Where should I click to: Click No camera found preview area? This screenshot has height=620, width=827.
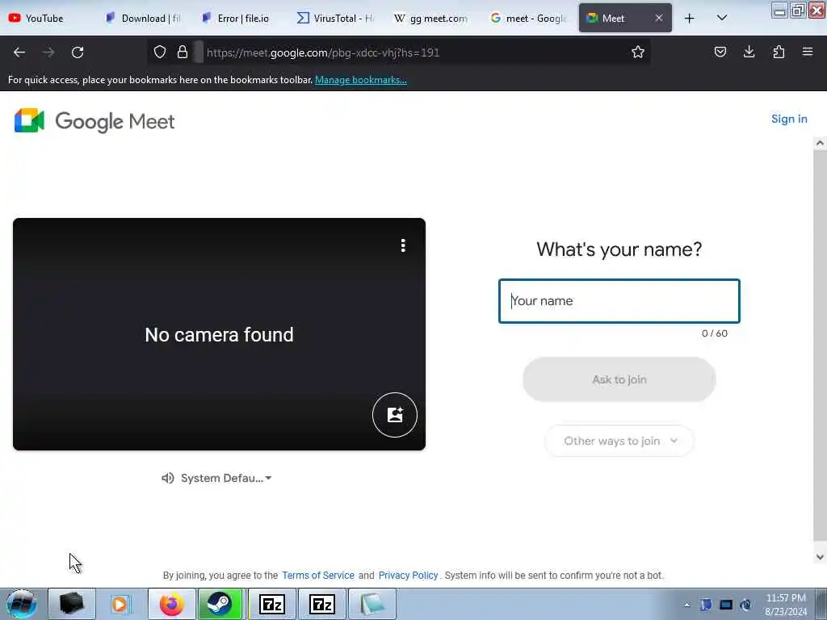219,334
